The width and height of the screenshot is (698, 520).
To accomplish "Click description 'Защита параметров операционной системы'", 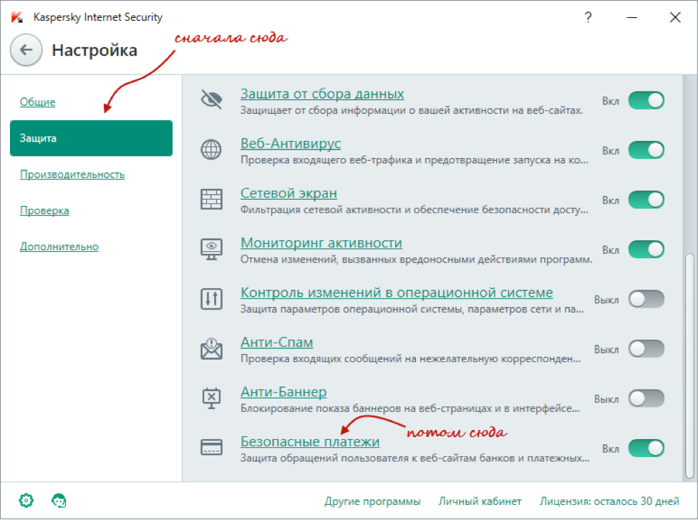I will coord(350,309).
